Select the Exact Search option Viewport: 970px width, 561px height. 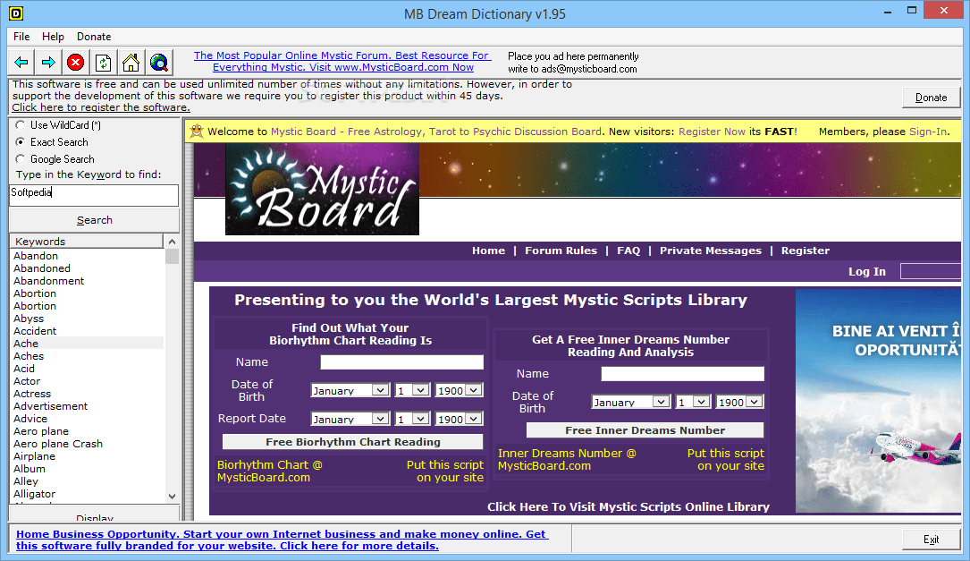tap(20, 141)
